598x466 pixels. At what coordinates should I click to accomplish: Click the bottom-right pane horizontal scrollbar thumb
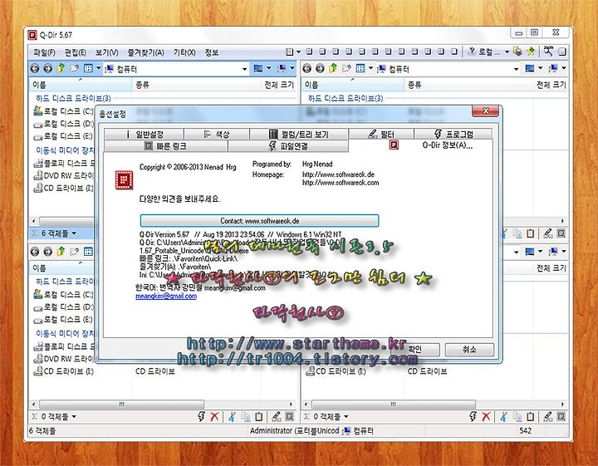point(394,405)
